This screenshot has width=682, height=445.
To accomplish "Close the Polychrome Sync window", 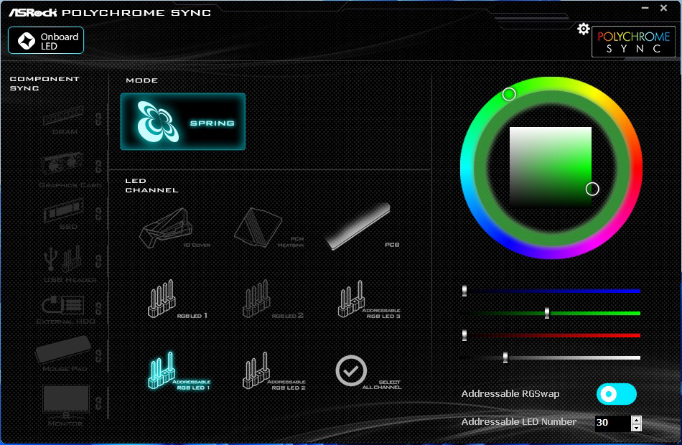I will [664, 8].
